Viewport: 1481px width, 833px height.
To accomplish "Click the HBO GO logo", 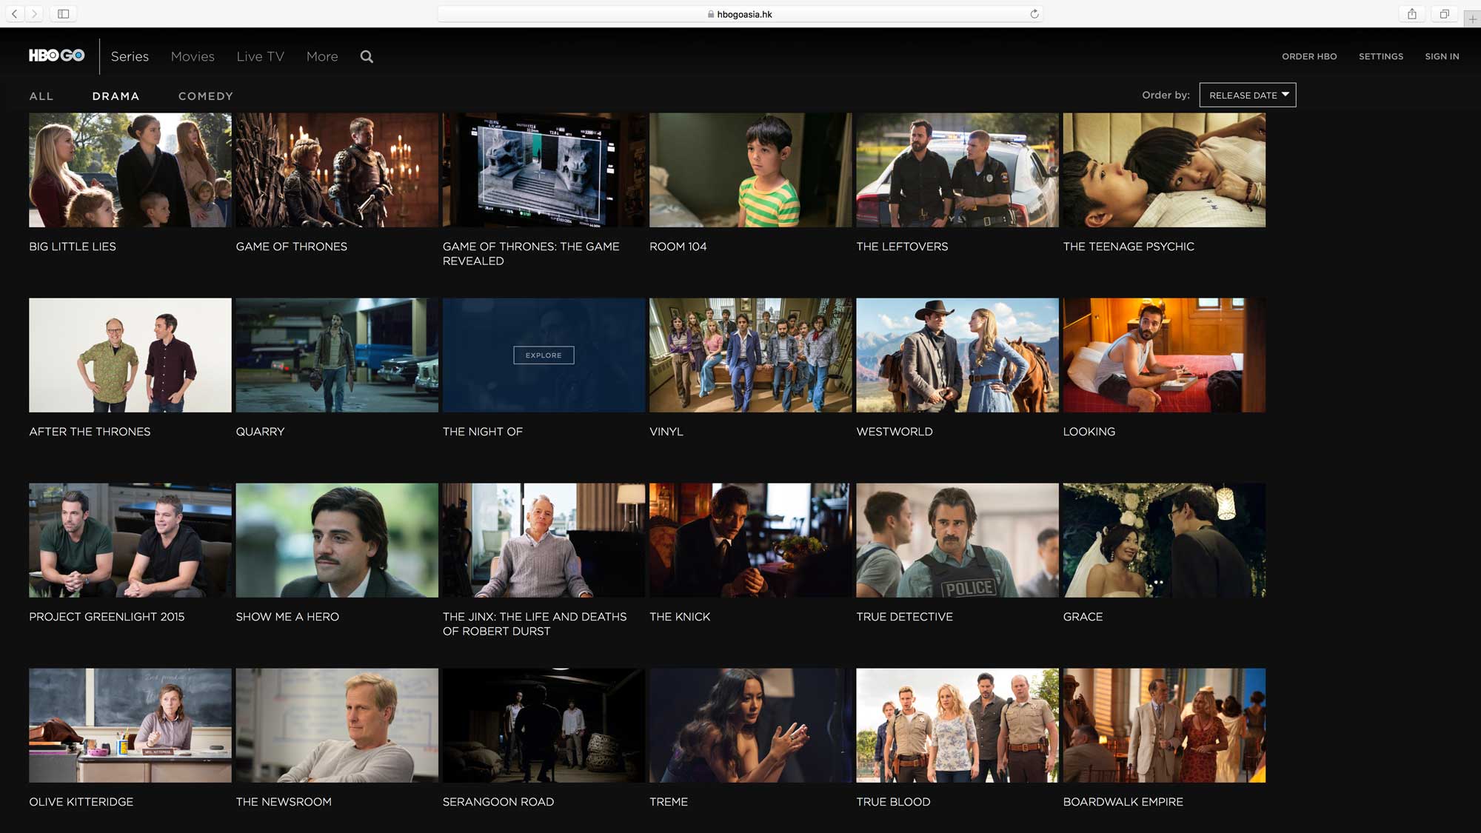I will pyautogui.click(x=56, y=56).
